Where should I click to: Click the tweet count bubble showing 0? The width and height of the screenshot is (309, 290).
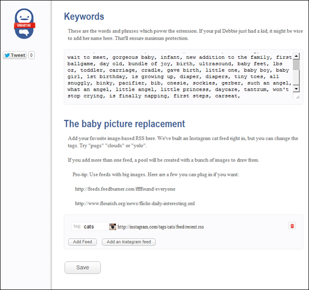tap(31, 55)
